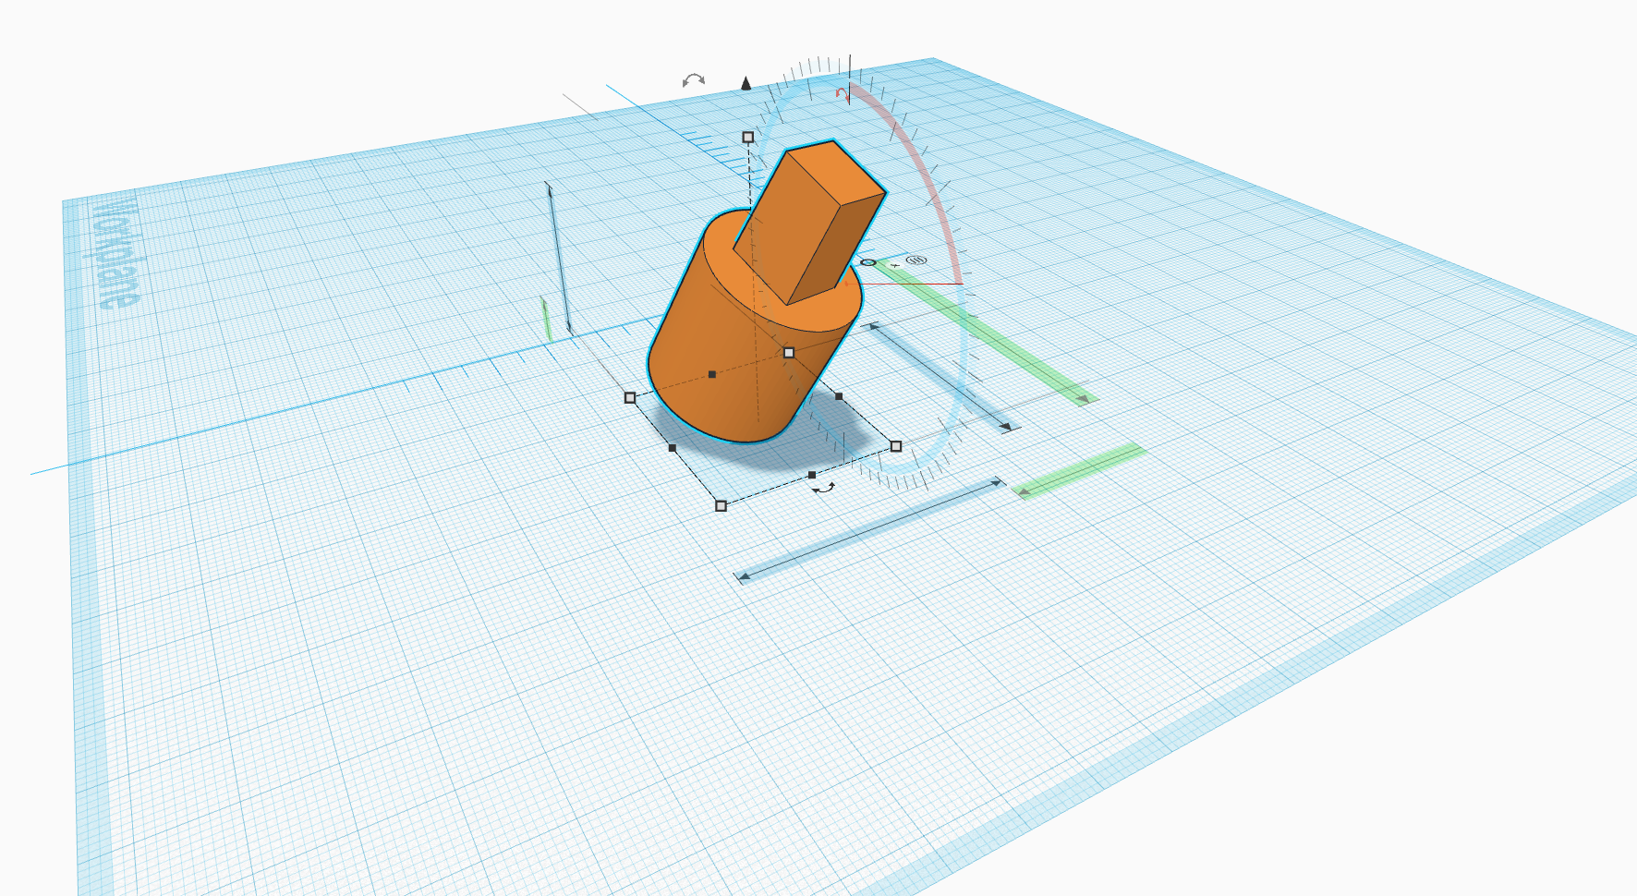Select the white height handle above the box
1637x896 pixels.
(748, 137)
